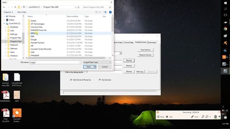The width and height of the screenshot is (230, 129).
Task: Open the preview pane toggle icon
Action: point(105,12)
